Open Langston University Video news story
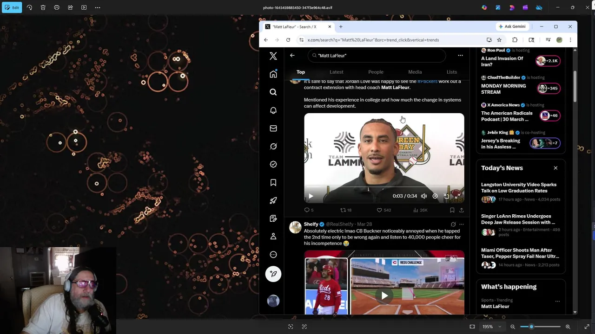Viewport: 595px width, 334px height. tap(521, 192)
